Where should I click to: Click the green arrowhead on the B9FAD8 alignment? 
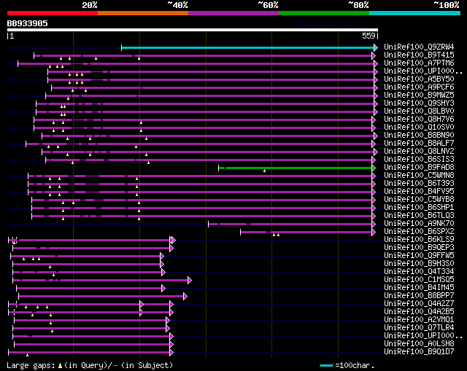tap(374, 168)
